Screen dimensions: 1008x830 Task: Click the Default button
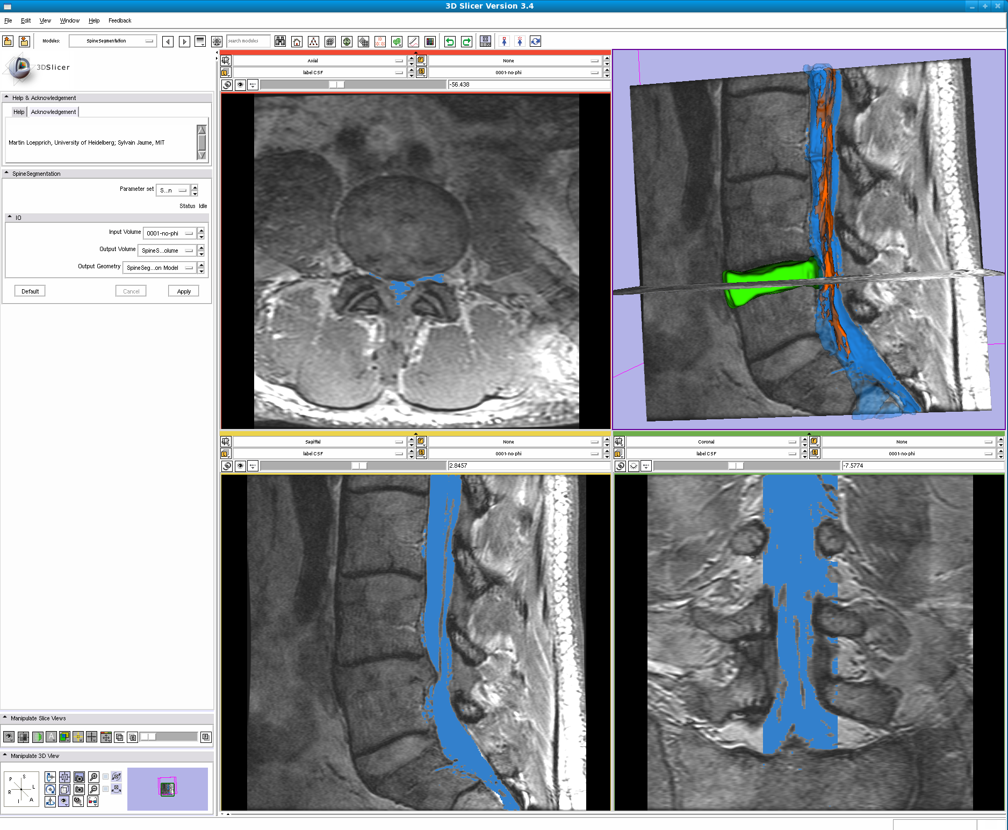tap(30, 291)
